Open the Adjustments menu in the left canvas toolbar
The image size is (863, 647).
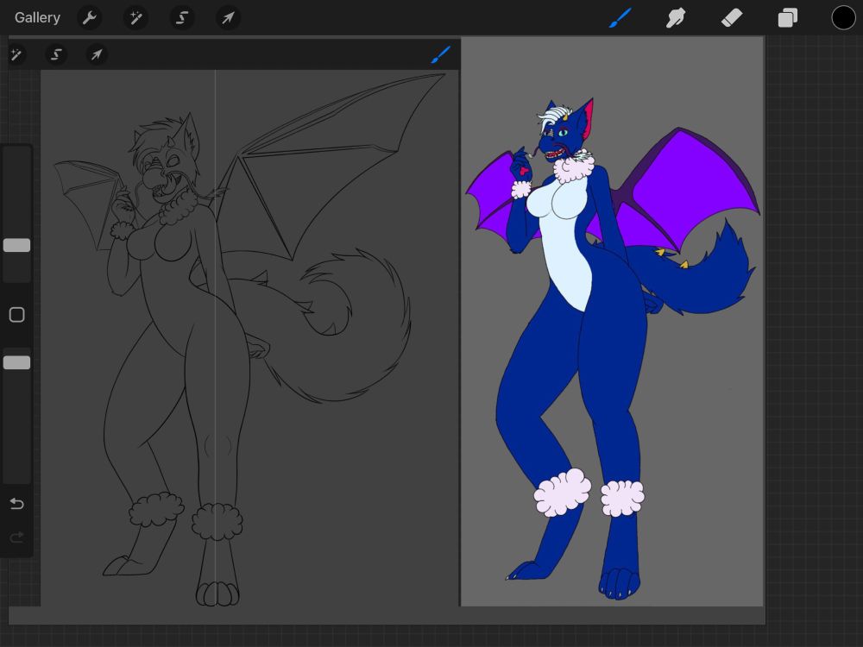tap(16, 54)
